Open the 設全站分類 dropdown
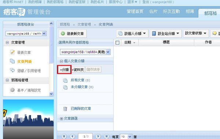Screen dimensions: 220x139 (x=166, y=33)
